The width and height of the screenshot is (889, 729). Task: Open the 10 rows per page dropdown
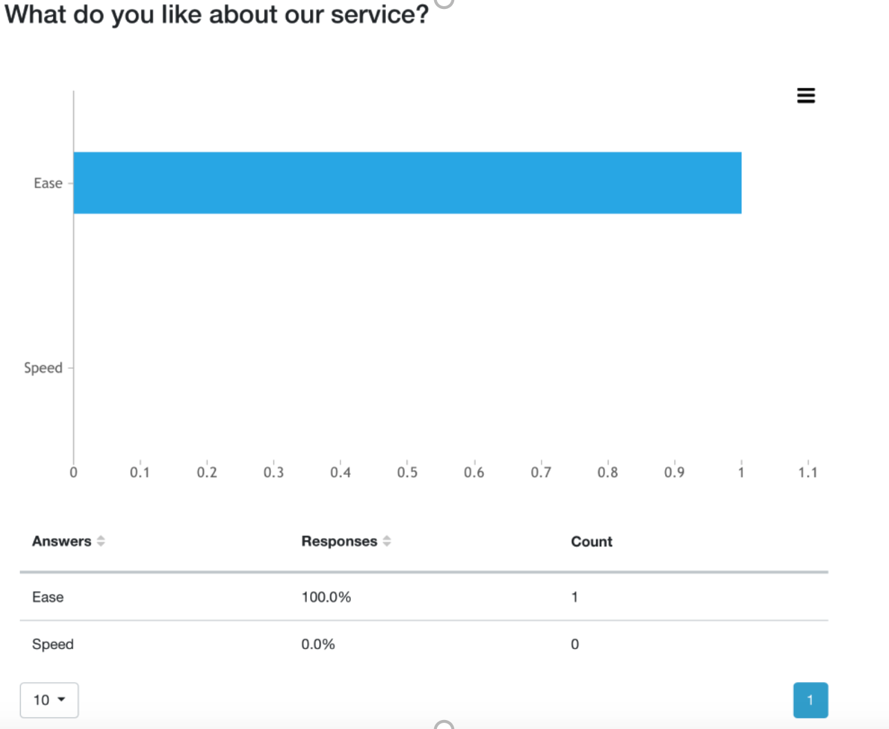point(49,700)
